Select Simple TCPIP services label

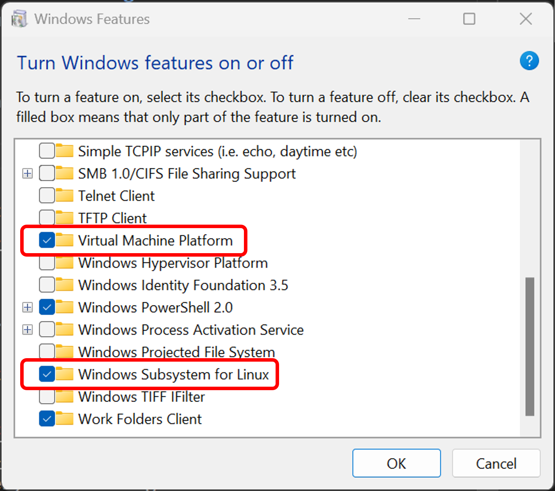click(x=217, y=151)
